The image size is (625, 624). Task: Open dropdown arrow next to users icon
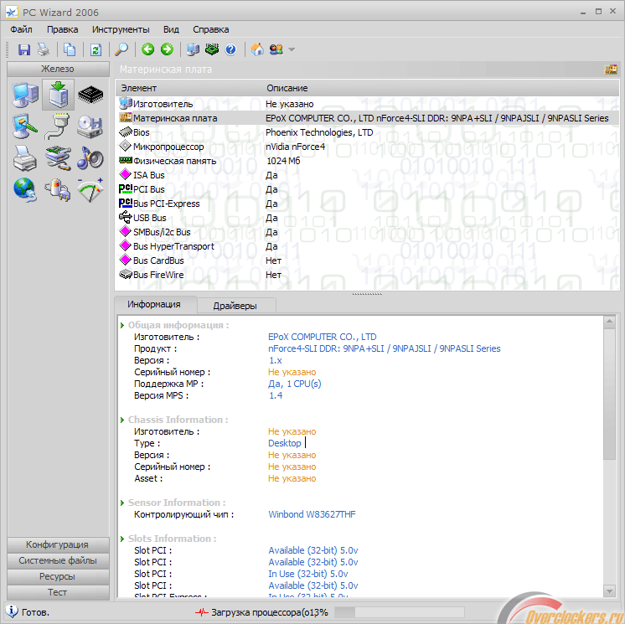click(292, 49)
